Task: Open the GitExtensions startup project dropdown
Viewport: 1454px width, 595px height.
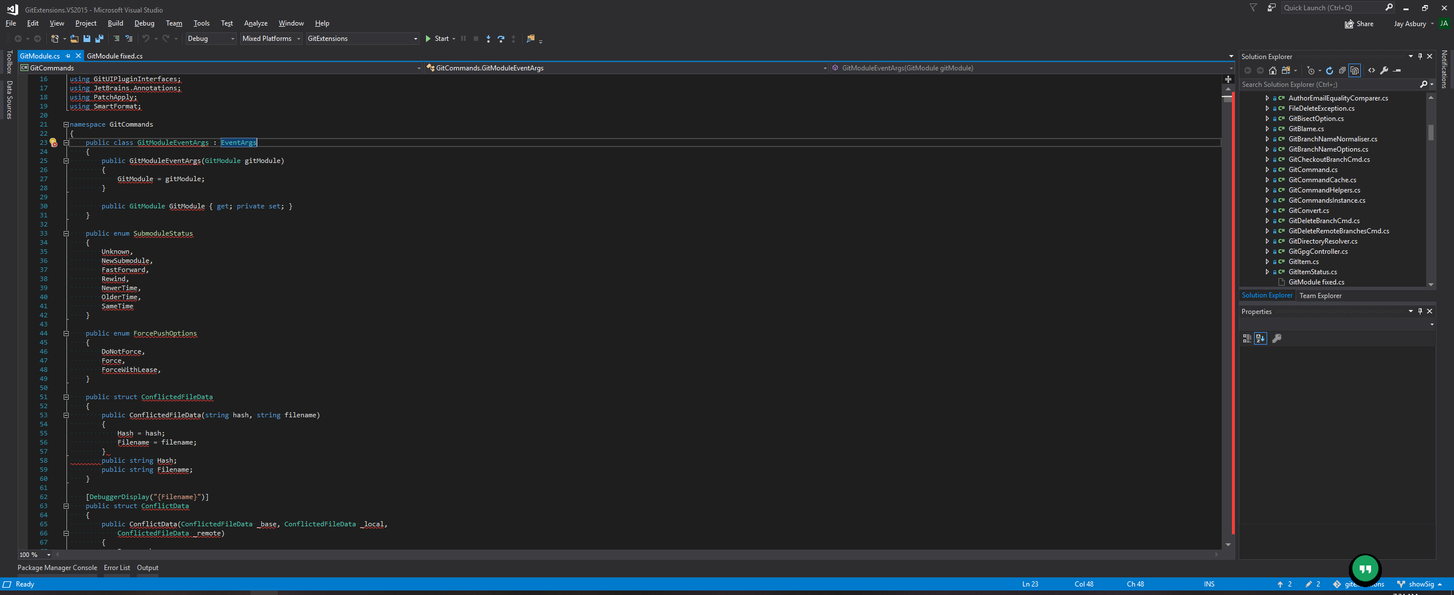Action: click(362, 39)
